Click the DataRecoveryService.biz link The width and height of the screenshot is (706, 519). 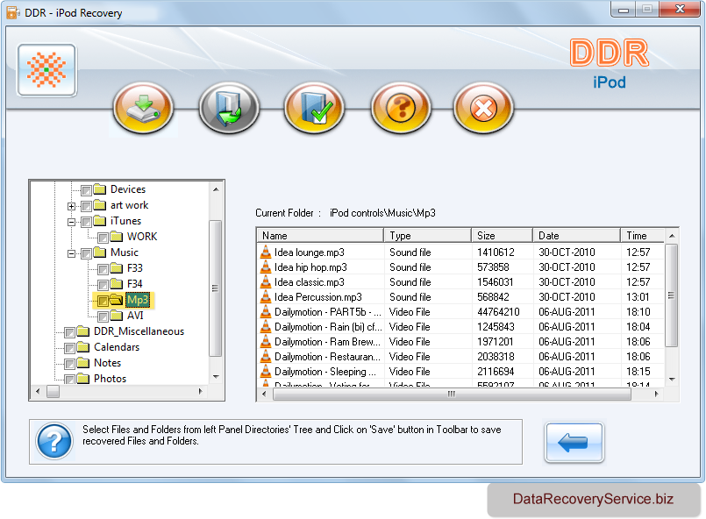[x=593, y=499]
